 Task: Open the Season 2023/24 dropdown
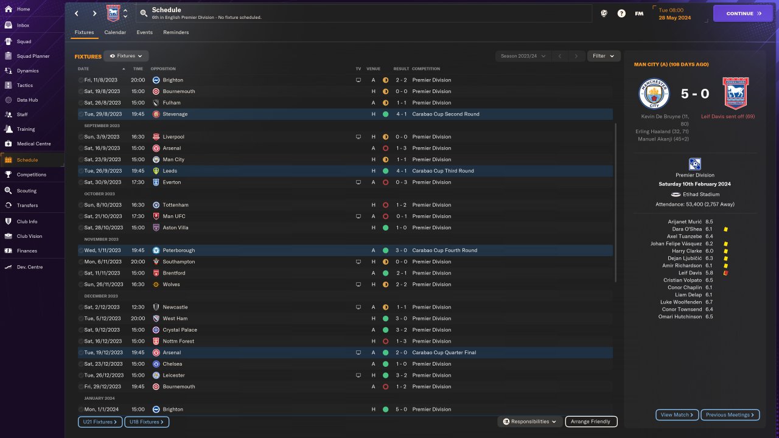pos(523,56)
